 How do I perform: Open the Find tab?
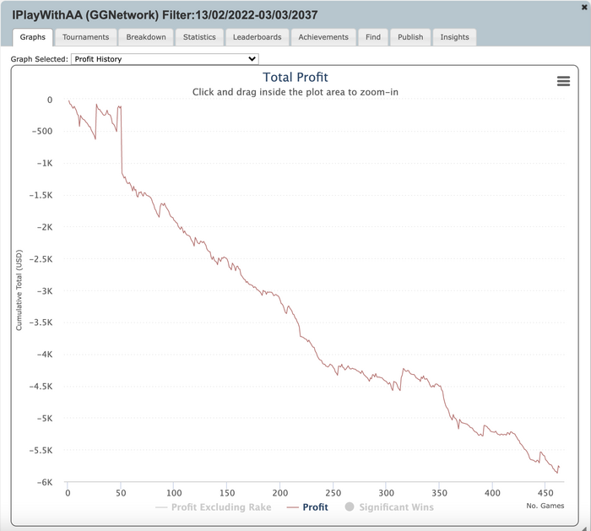[373, 37]
